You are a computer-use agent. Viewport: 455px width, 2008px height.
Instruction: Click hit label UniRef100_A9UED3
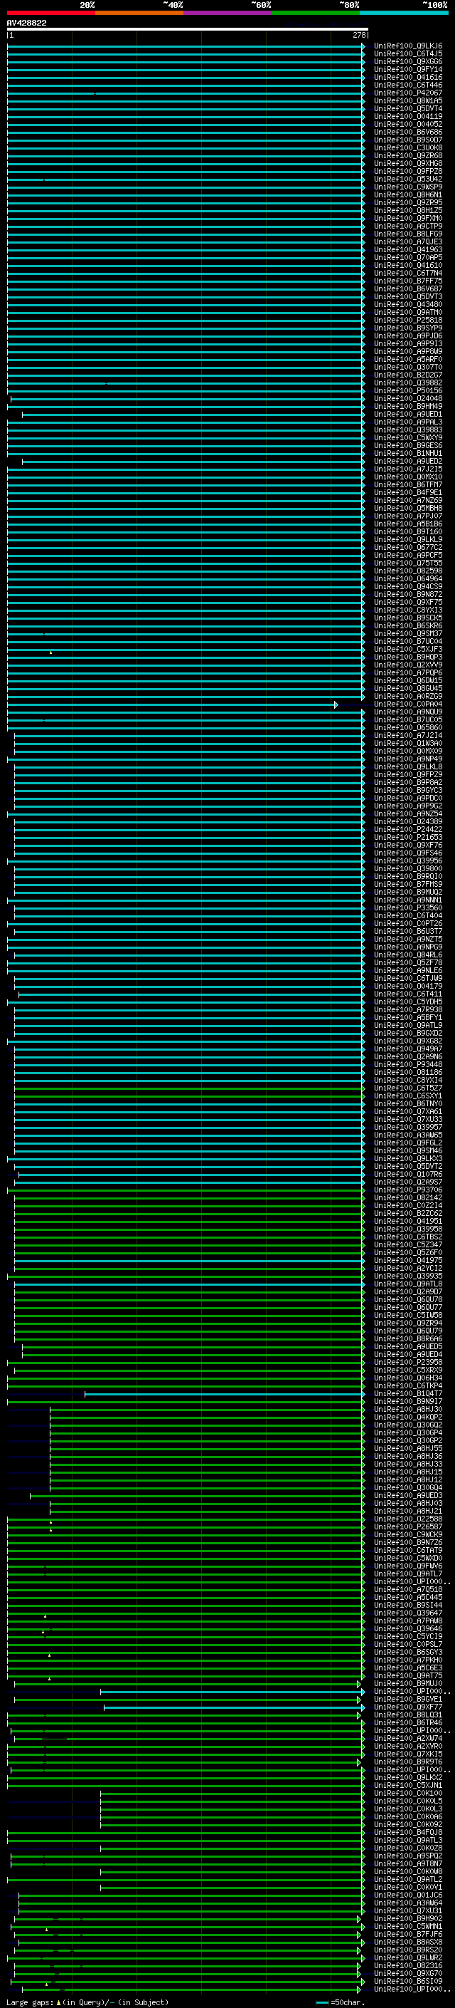pyautogui.click(x=407, y=1495)
